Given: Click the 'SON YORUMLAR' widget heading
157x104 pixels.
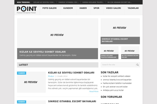Looking at the screenshot, I should click(x=111, y=97).
